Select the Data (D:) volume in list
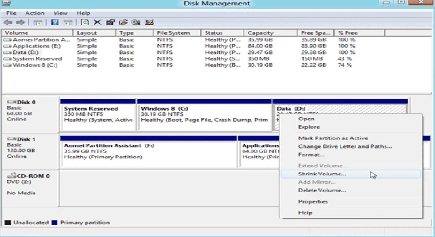Image resolution: width=435 pixels, height=237 pixels. click(x=26, y=53)
